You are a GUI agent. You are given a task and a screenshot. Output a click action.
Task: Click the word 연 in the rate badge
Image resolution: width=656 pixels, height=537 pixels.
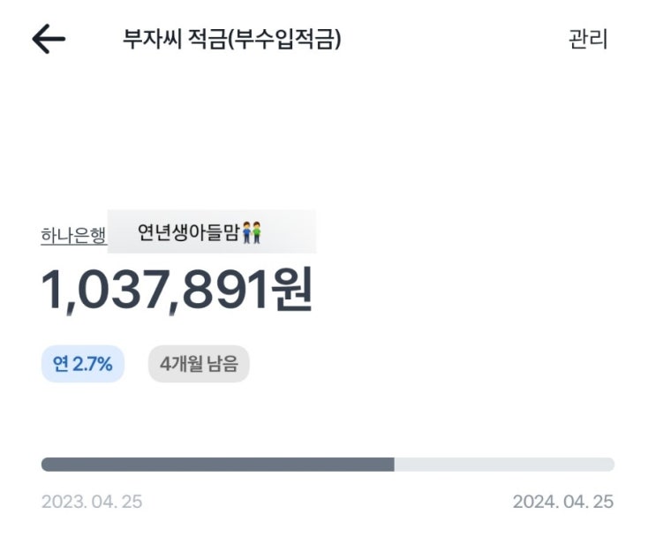[61, 364]
